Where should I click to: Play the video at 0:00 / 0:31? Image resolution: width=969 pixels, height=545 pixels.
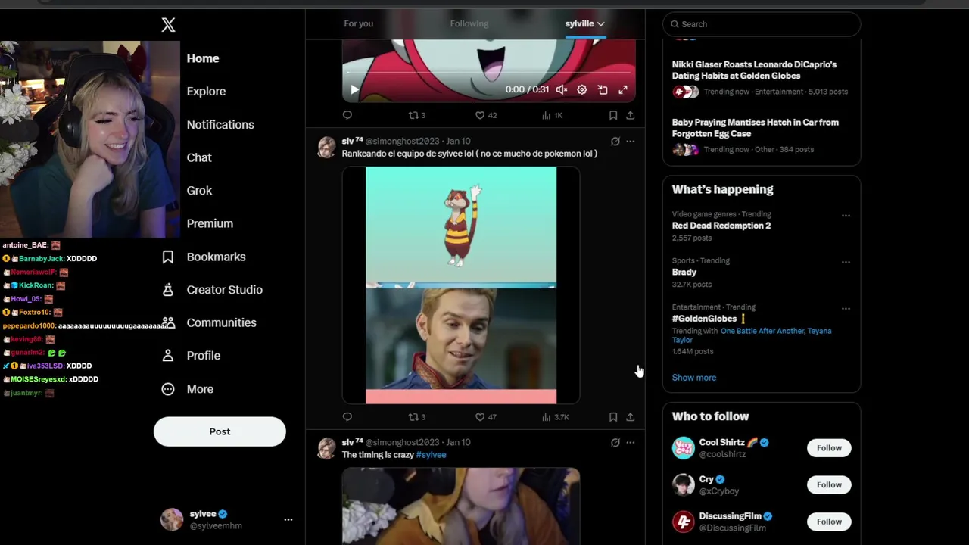click(x=354, y=89)
